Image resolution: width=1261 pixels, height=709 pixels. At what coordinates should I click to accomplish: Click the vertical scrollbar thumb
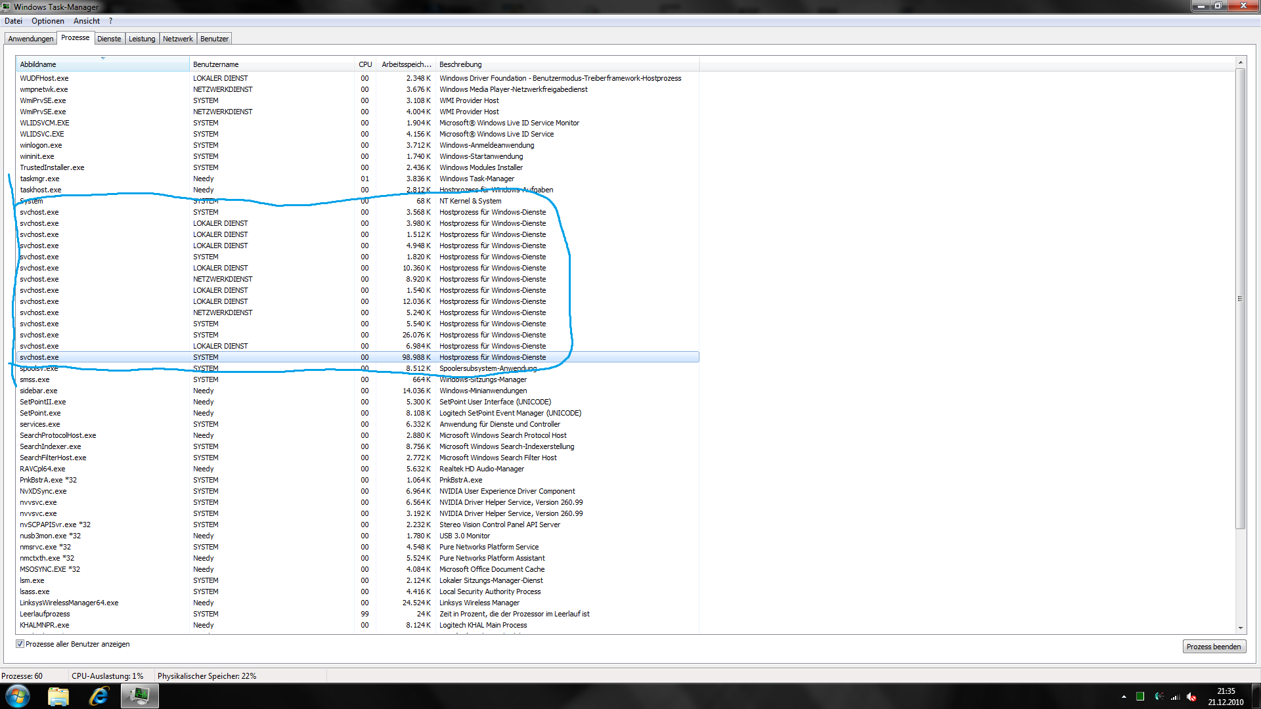[1240, 299]
